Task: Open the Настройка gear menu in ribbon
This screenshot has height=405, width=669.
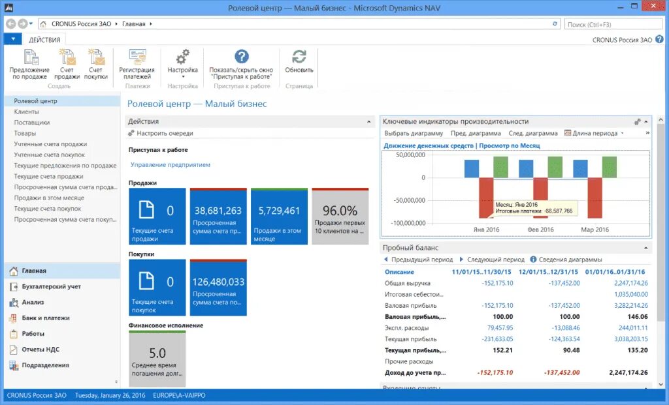Action: click(183, 64)
